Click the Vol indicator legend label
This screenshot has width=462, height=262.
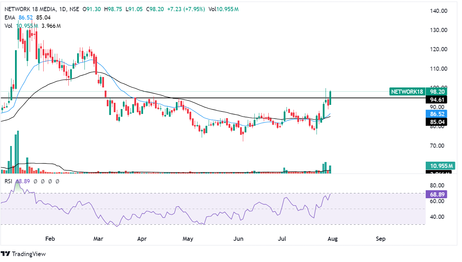[8, 26]
